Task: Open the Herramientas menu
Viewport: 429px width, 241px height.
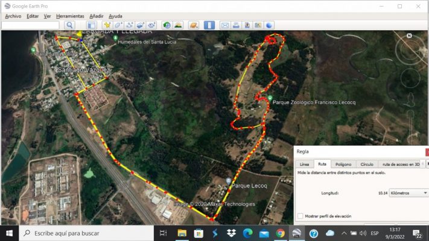Action: tap(70, 16)
